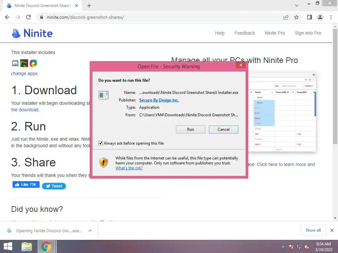Click the ShareX app icon
Screen dimensions: 338x253
tap(33, 63)
